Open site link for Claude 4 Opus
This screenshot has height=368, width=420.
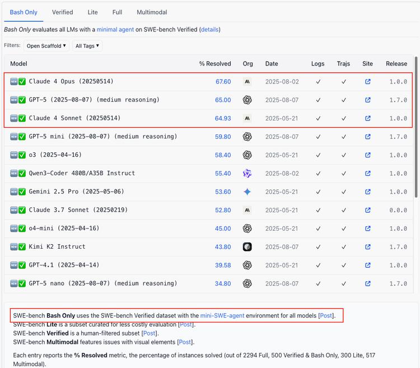pyautogui.click(x=368, y=82)
